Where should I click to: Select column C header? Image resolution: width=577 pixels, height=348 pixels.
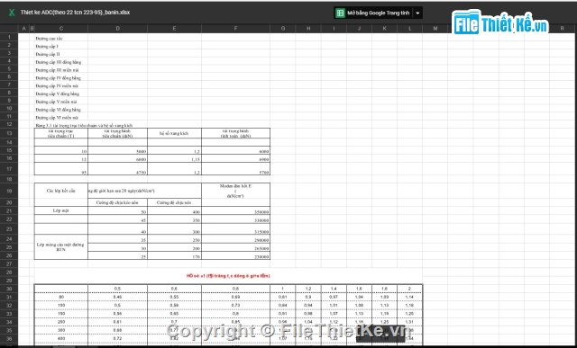61,28
